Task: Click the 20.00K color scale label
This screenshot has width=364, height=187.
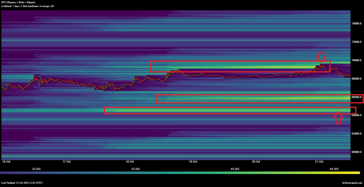Action: click(36, 169)
